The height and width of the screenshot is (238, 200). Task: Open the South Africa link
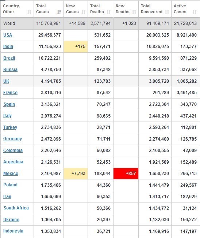tap(16, 208)
